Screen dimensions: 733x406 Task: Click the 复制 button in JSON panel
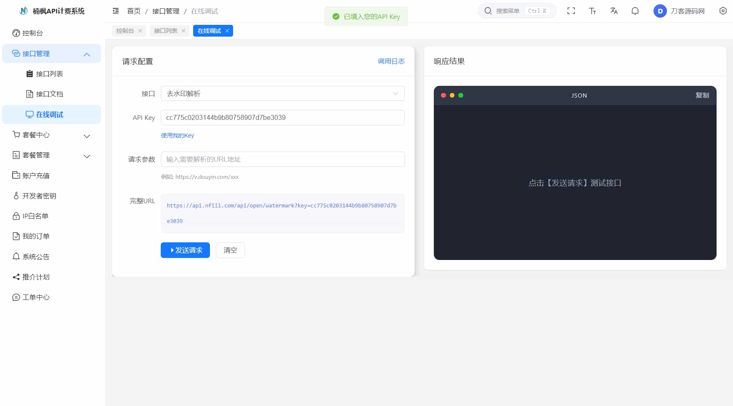click(x=702, y=96)
